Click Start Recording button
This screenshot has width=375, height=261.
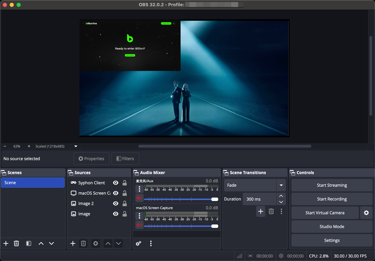(x=332, y=199)
